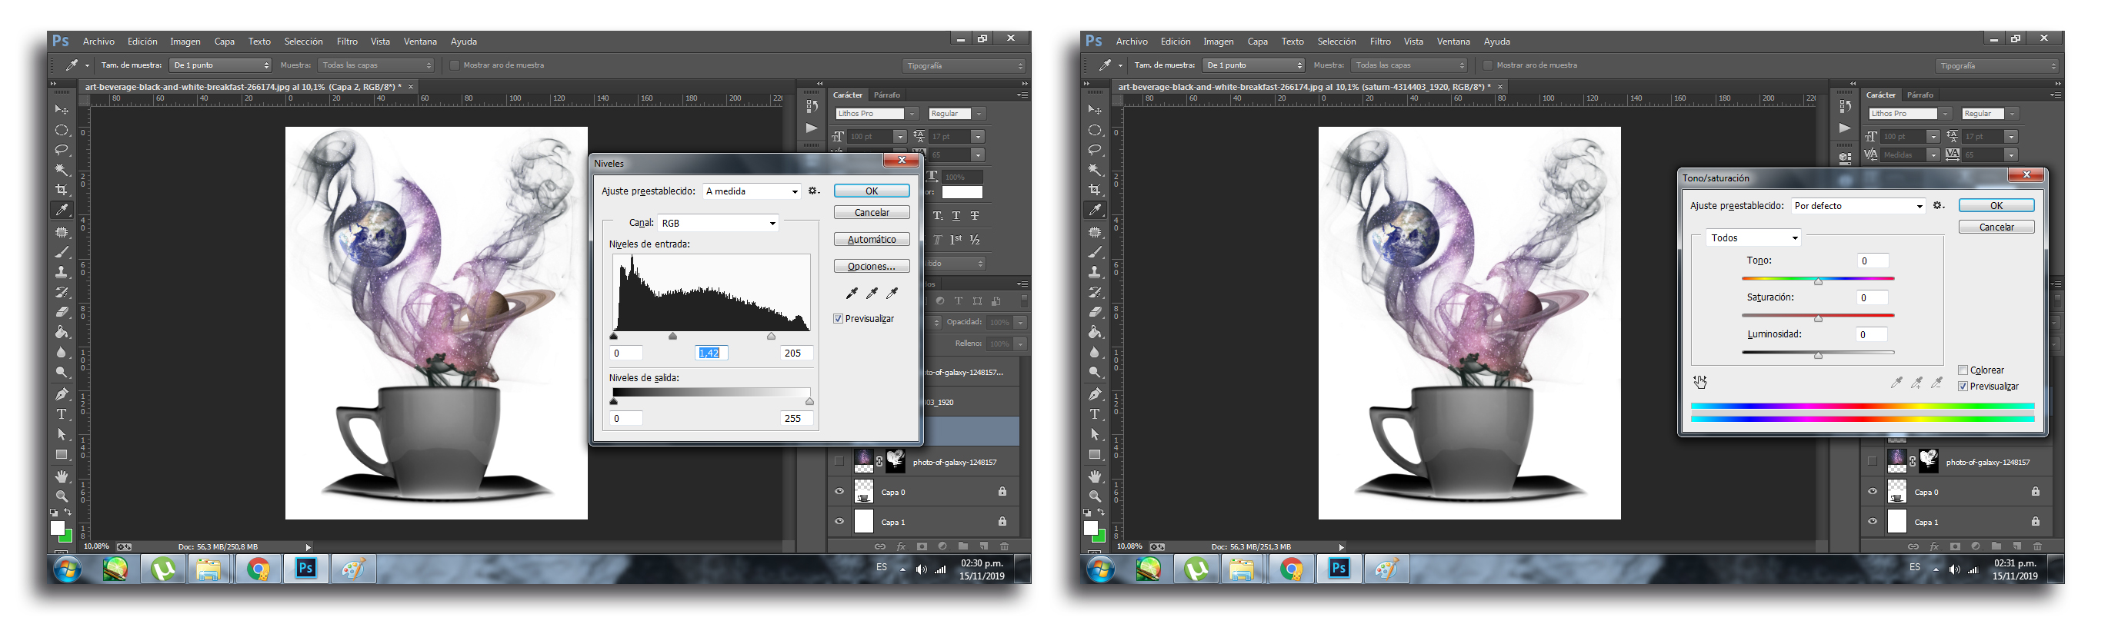Select the Move tool in the left Photoshop window
The width and height of the screenshot is (2108, 624).
pyautogui.click(x=62, y=110)
